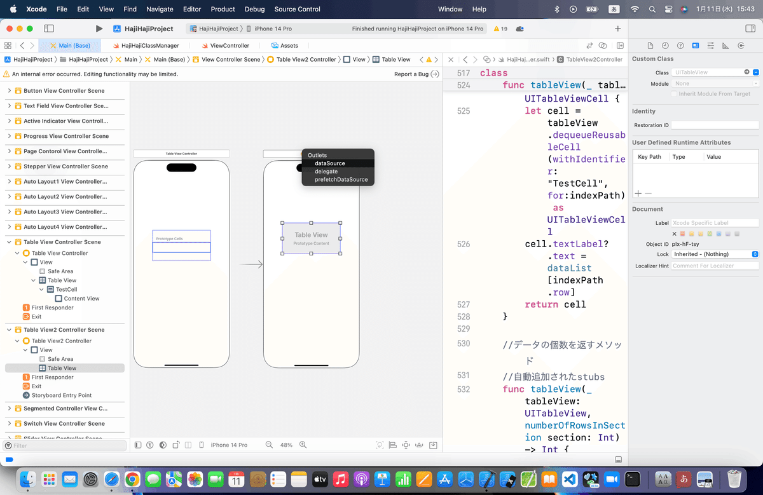Collapse Table View Controller Scene
This screenshot has width=763, height=495.
point(10,242)
